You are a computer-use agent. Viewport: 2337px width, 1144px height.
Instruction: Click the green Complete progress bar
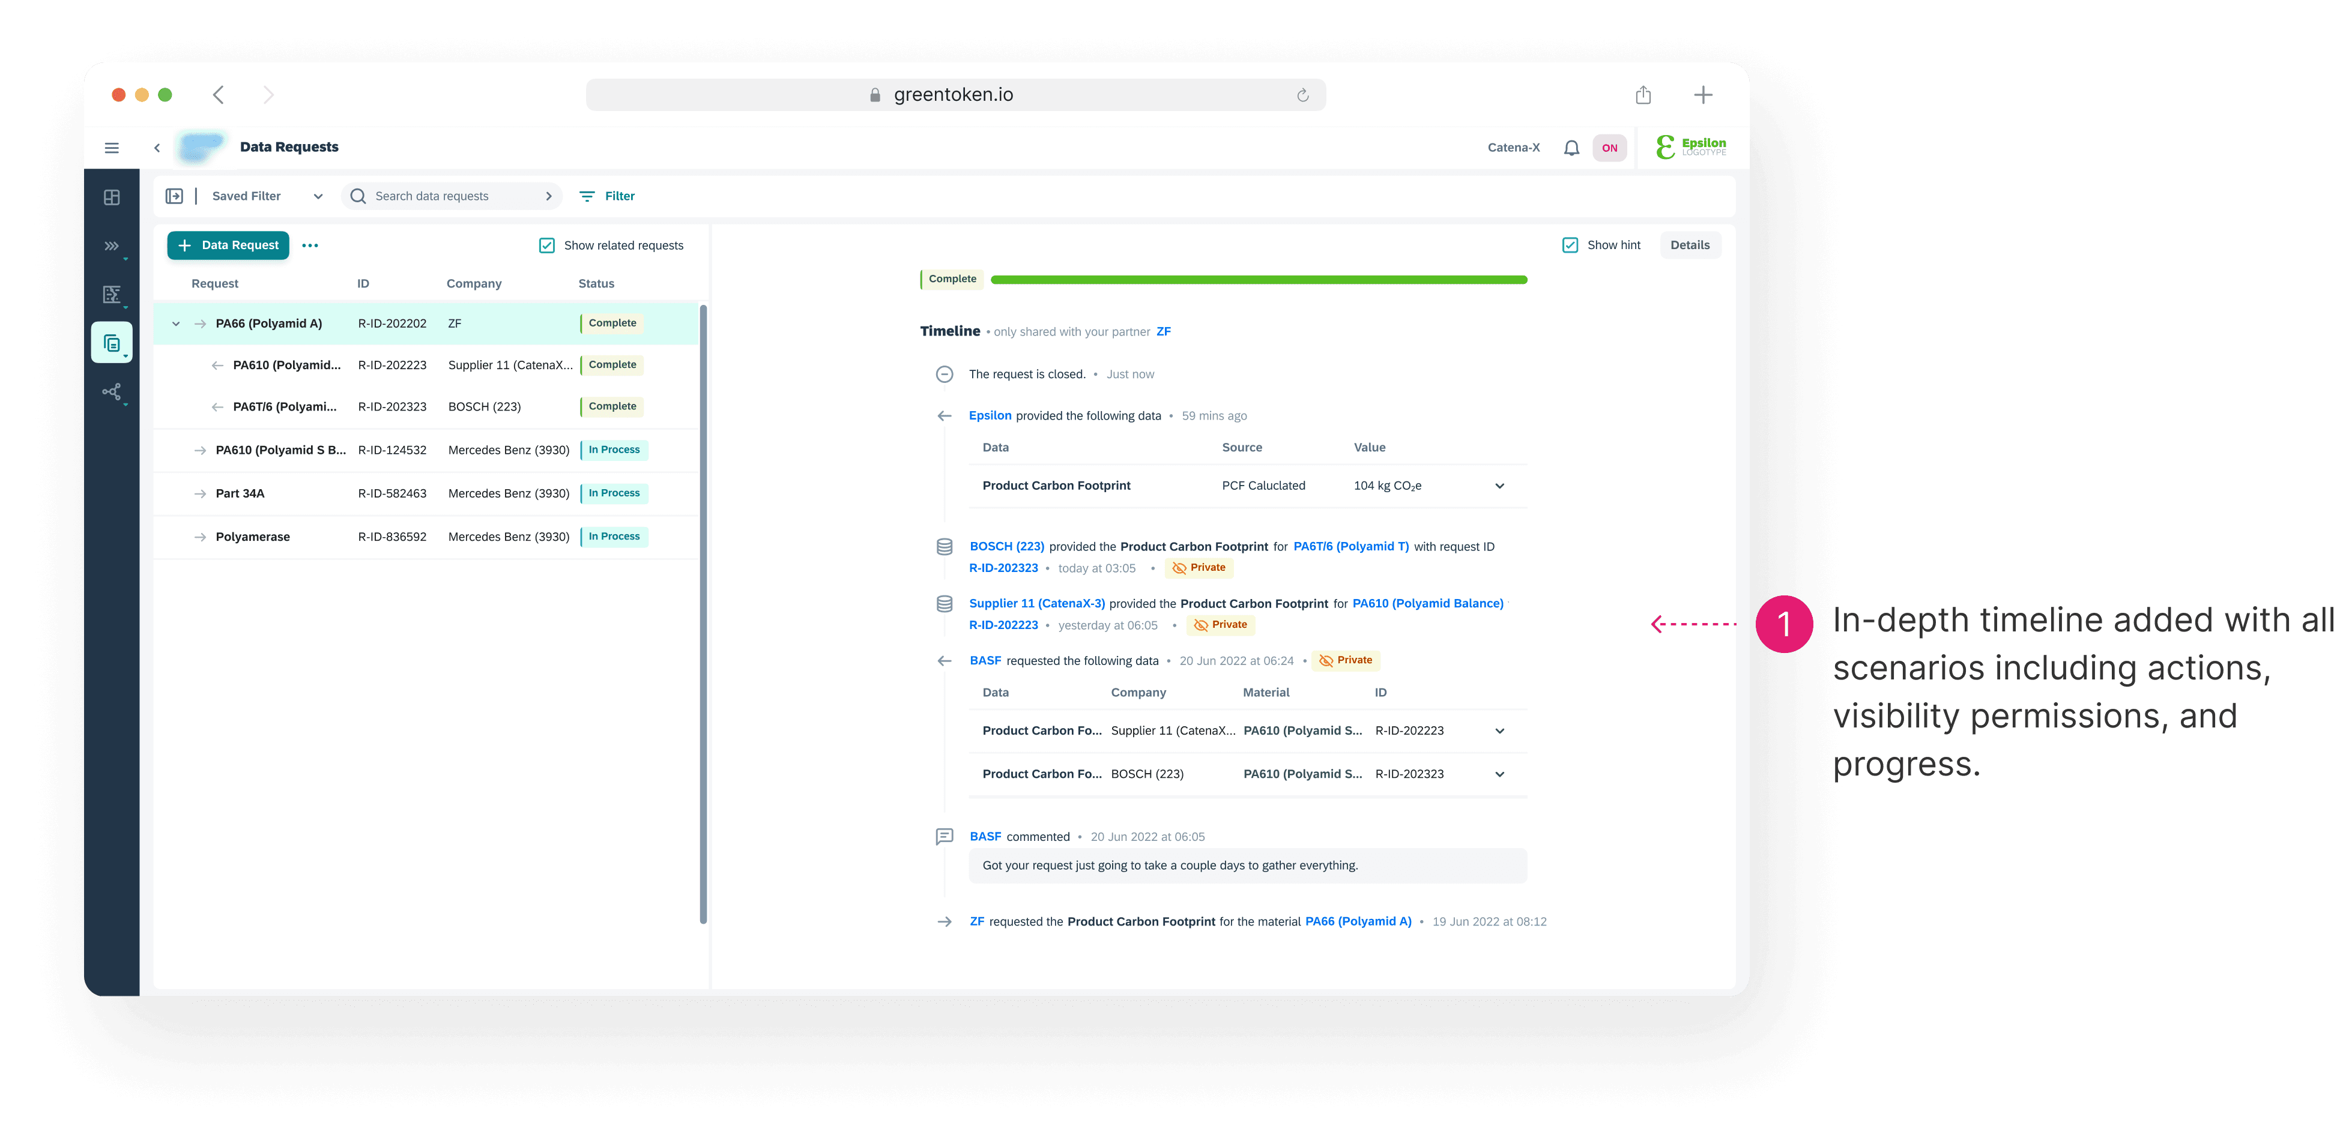coord(1259,280)
